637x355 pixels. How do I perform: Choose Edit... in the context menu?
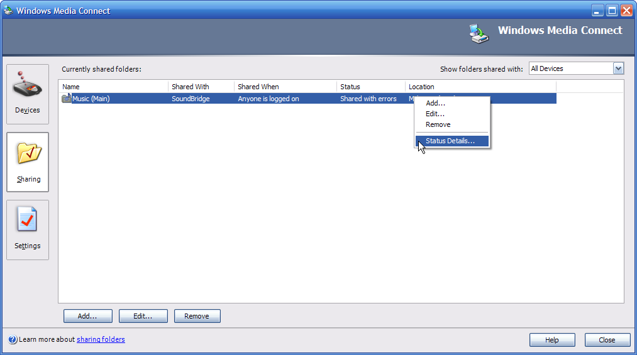click(x=451, y=114)
